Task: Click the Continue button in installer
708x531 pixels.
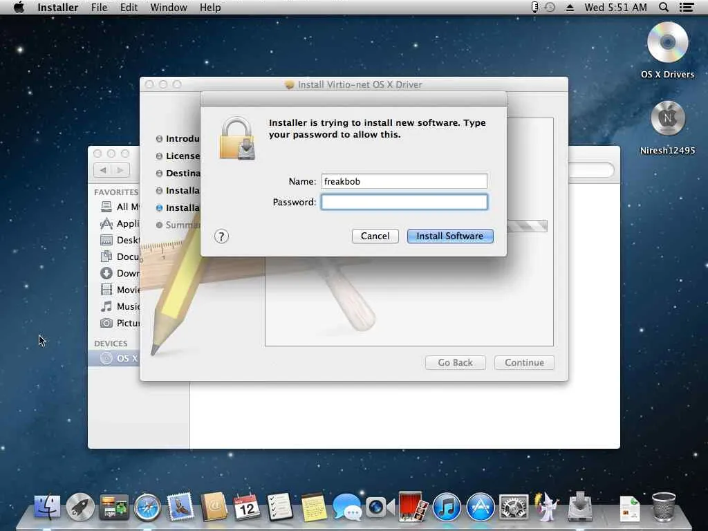Action: [524, 362]
